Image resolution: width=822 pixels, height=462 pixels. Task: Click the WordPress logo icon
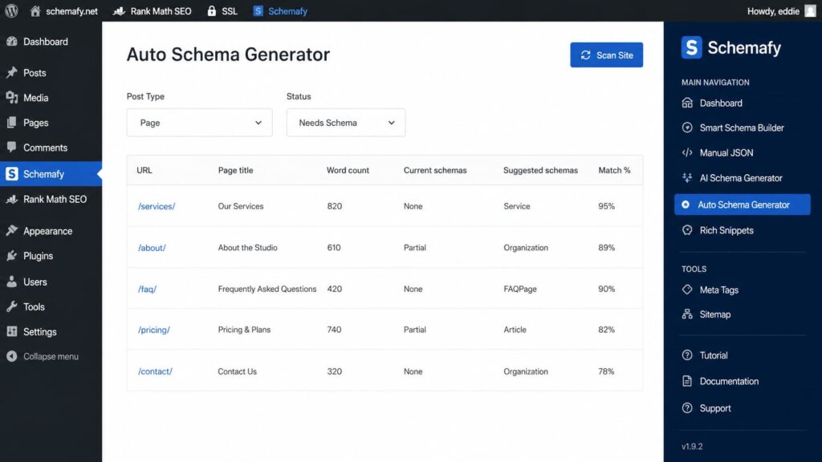tap(11, 11)
